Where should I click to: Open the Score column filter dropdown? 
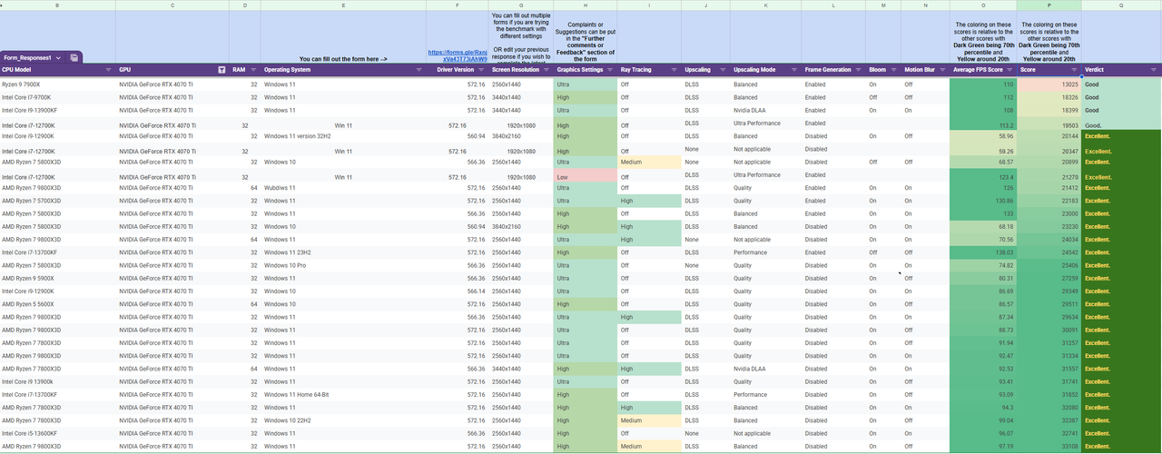[1074, 70]
